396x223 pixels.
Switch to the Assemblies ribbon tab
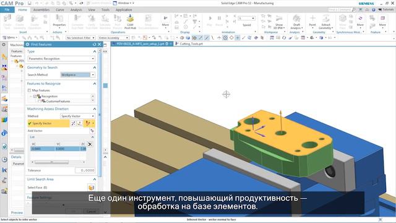tap(41, 10)
